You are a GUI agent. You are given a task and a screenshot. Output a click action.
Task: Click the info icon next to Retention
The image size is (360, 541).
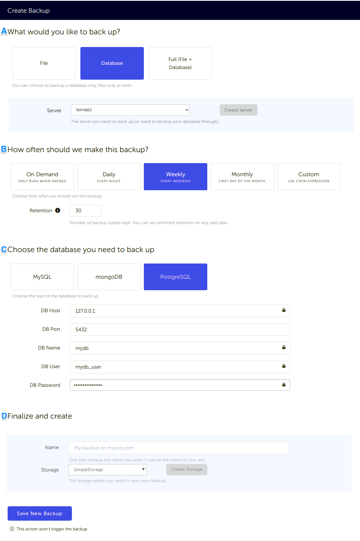coord(58,210)
